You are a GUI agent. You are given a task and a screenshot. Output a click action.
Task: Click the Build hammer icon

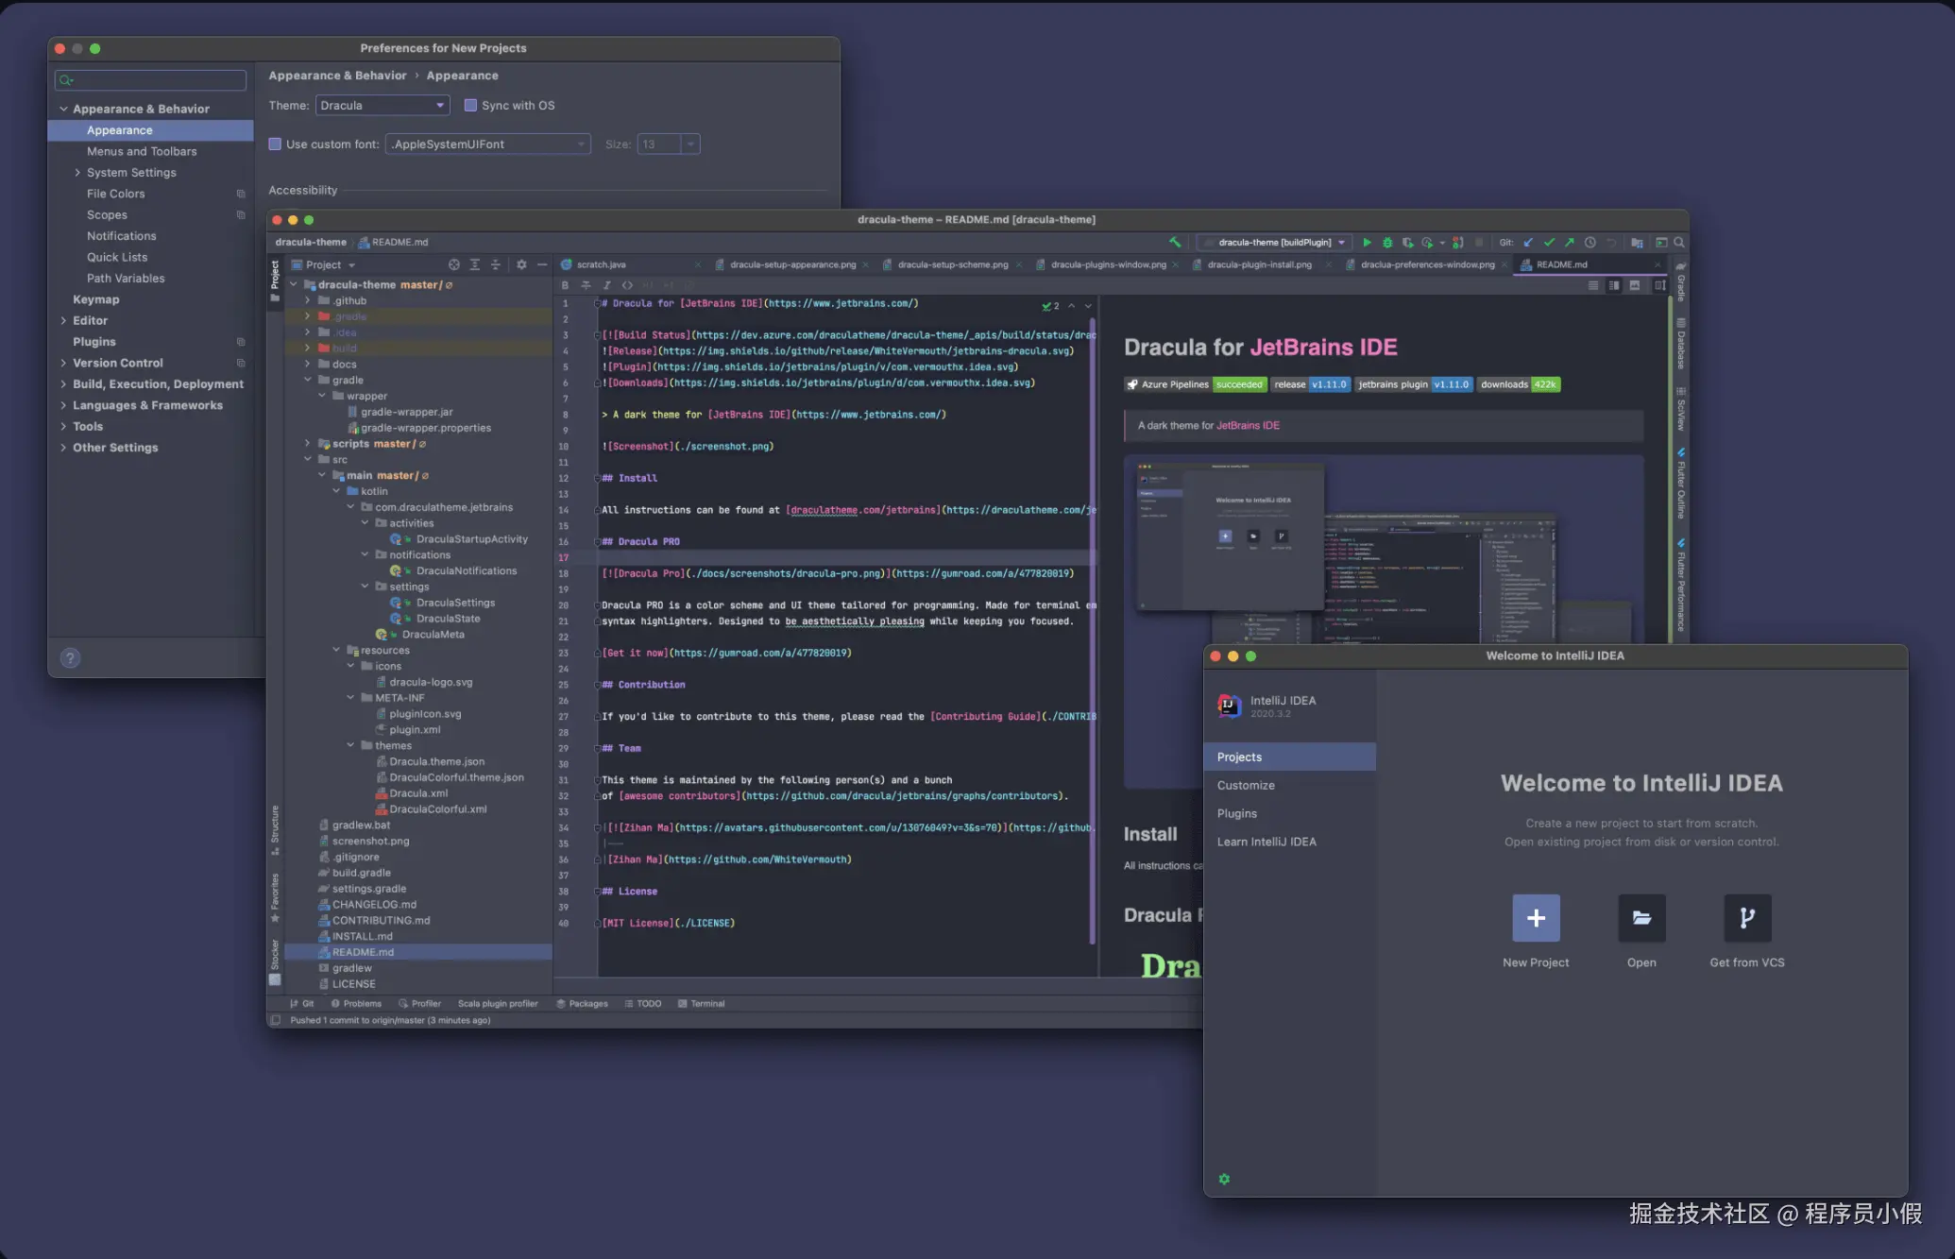click(x=1175, y=243)
